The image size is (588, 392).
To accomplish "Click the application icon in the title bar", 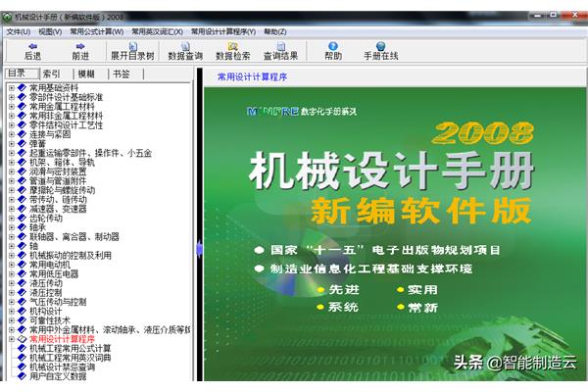I will (7, 17).
